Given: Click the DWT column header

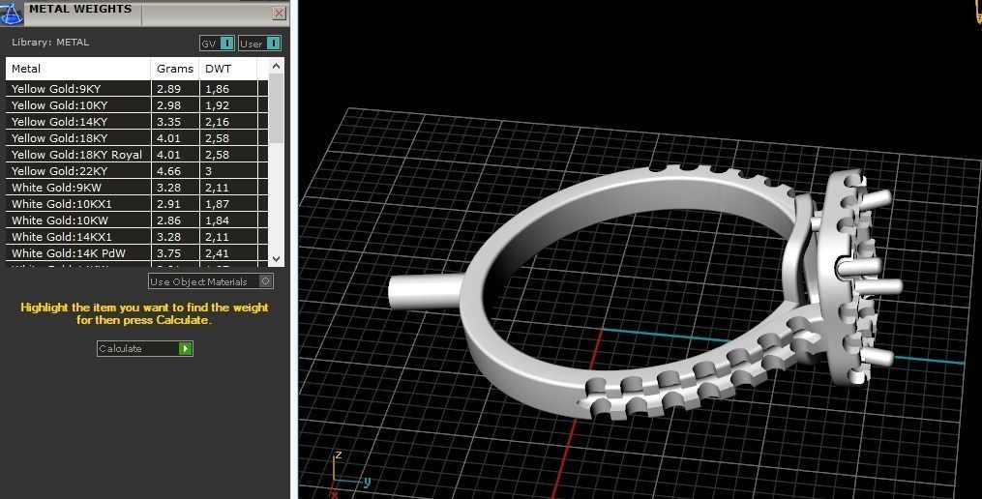Looking at the screenshot, I should pos(228,69).
